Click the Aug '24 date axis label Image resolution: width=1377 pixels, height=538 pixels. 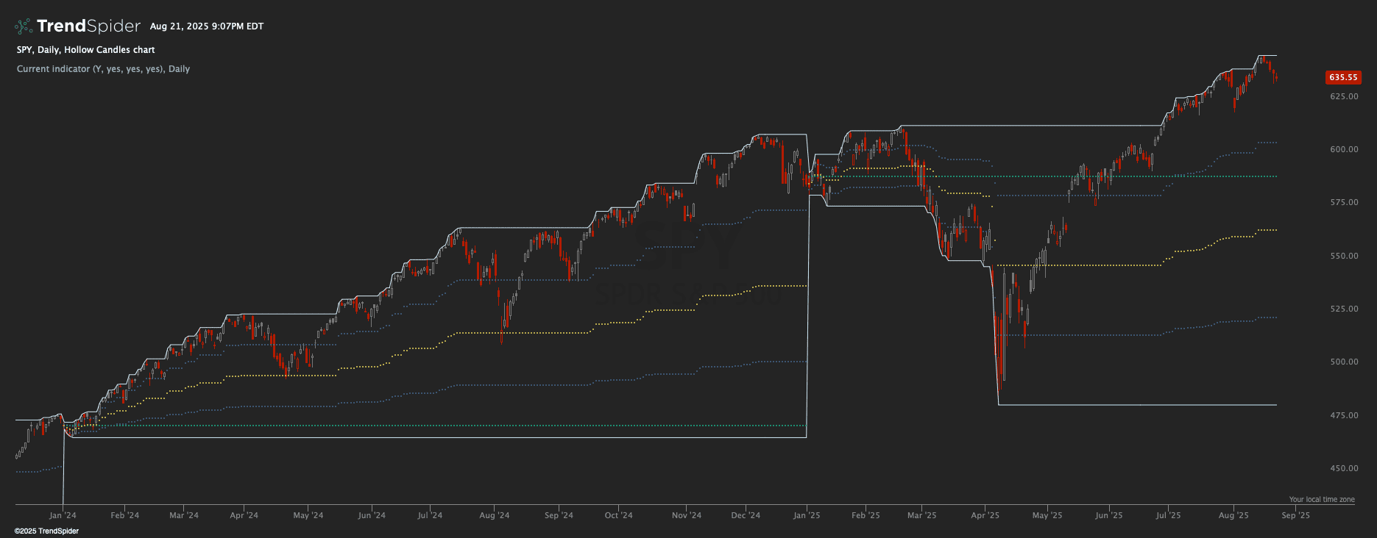point(495,515)
